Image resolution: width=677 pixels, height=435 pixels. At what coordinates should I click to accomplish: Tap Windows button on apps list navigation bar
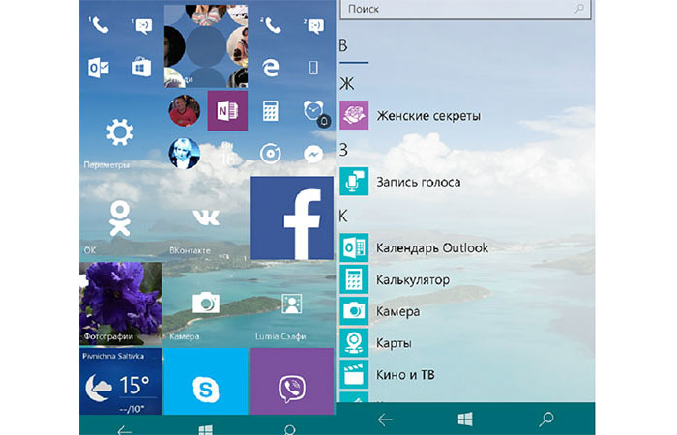pyautogui.click(x=465, y=419)
